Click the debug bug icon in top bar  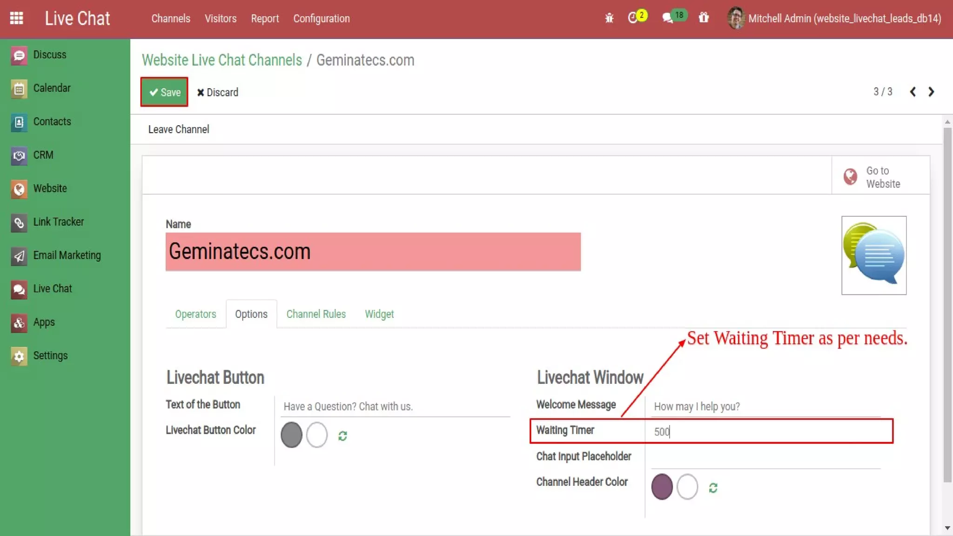[x=609, y=18]
